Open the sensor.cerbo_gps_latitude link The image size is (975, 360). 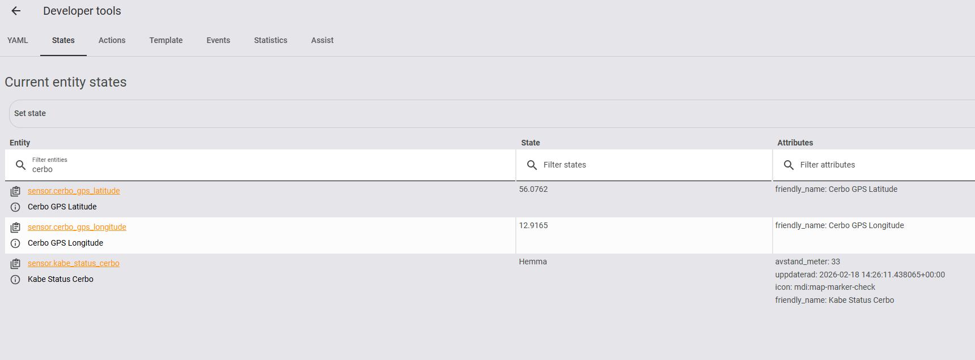74,191
